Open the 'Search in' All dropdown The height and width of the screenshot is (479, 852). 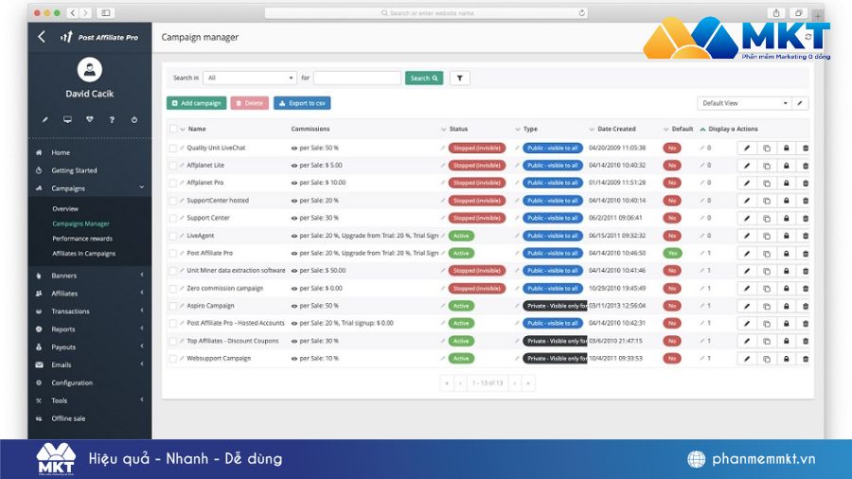click(250, 79)
